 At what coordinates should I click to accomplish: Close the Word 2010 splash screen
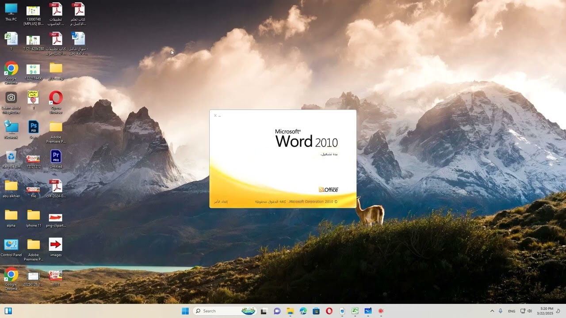pos(215,116)
